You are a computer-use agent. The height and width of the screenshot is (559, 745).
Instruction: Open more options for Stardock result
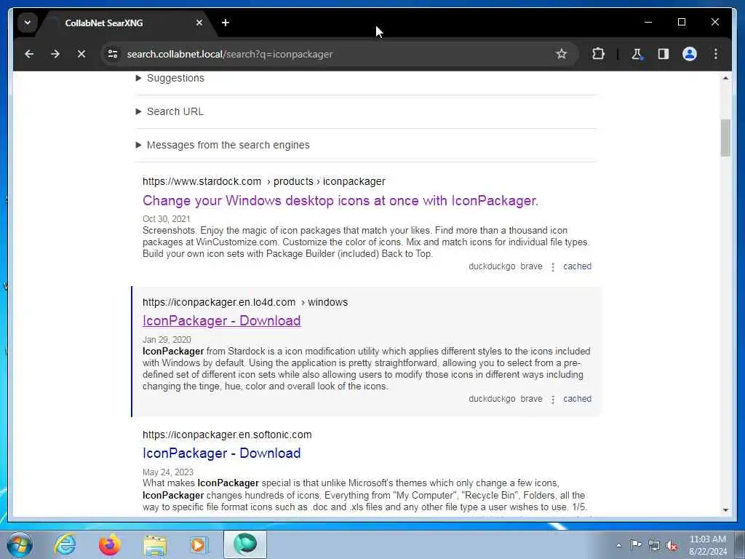tap(553, 267)
